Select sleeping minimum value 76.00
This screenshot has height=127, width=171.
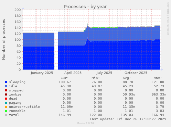97,82
